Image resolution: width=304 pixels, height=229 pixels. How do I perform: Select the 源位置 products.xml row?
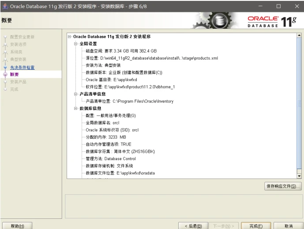(x=152, y=58)
